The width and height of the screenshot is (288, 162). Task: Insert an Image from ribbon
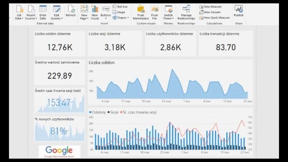point(119,12)
